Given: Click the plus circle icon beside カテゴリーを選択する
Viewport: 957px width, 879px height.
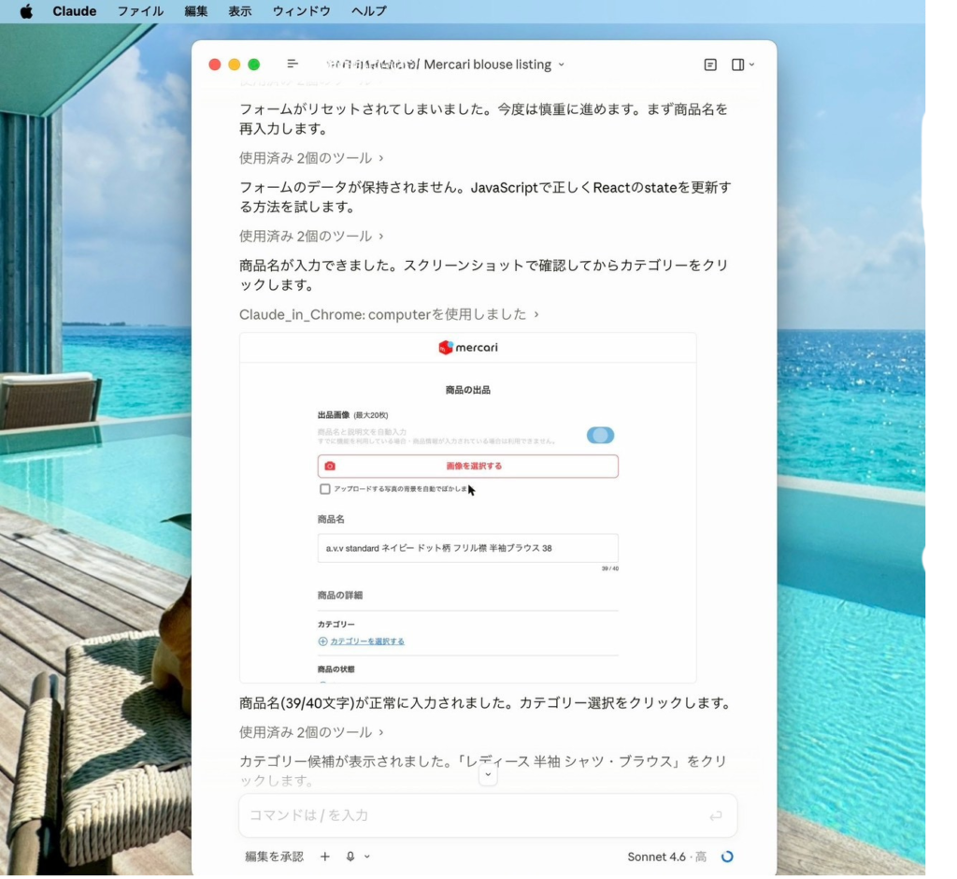Looking at the screenshot, I should point(322,641).
